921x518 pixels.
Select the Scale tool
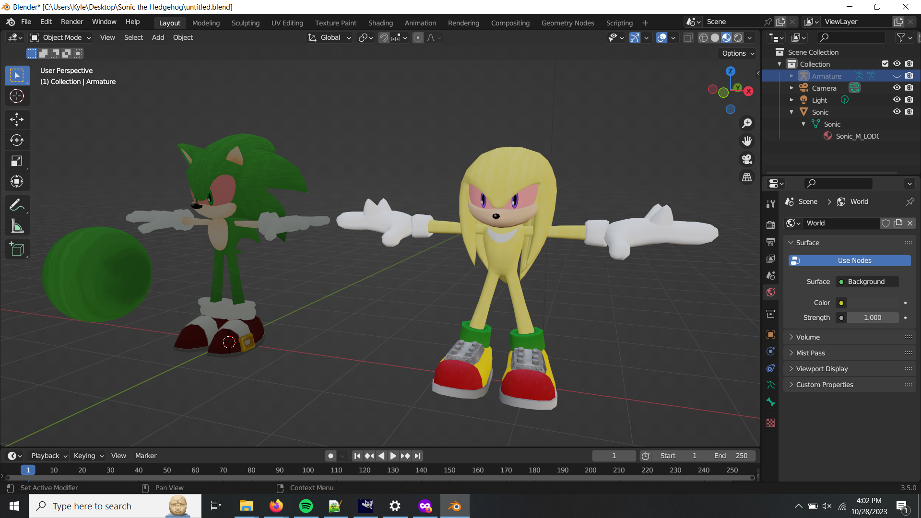pos(17,161)
